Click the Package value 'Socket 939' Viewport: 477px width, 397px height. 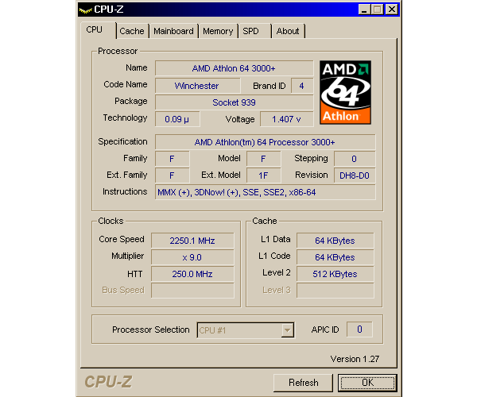[234, 102]
